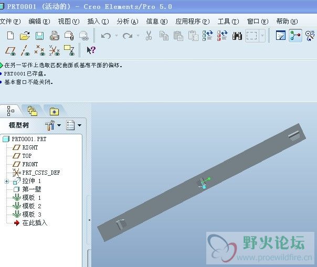
Task: Open the model tree show list dropdown
Action: [x=79, y=125]
